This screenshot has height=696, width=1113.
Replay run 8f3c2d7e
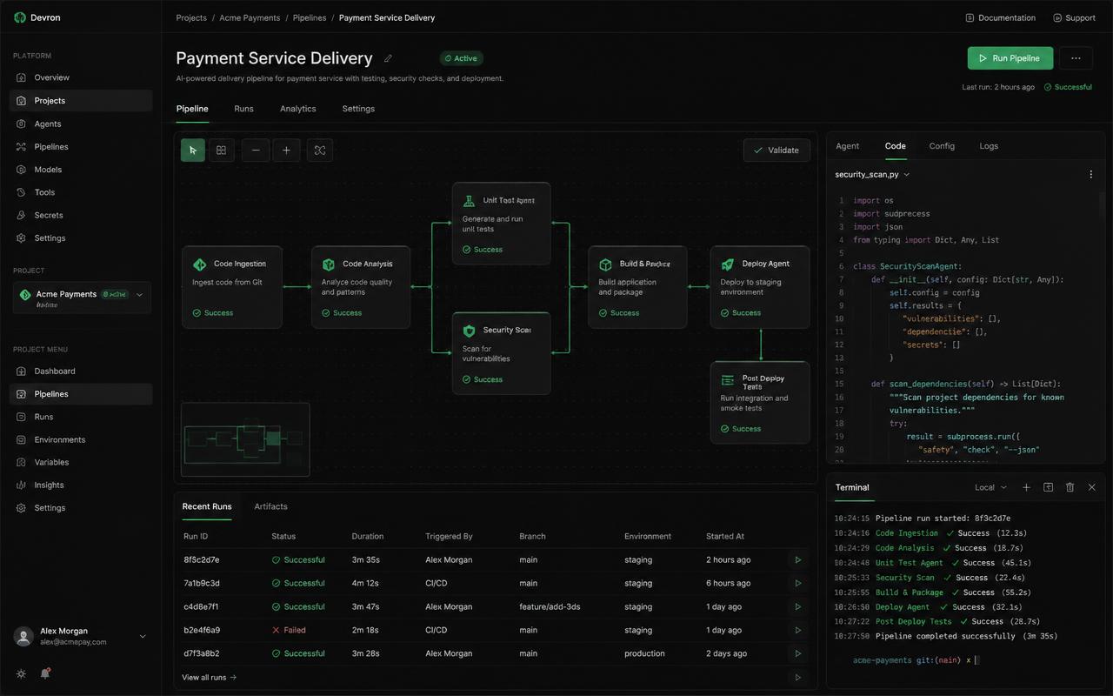(798, 559)
